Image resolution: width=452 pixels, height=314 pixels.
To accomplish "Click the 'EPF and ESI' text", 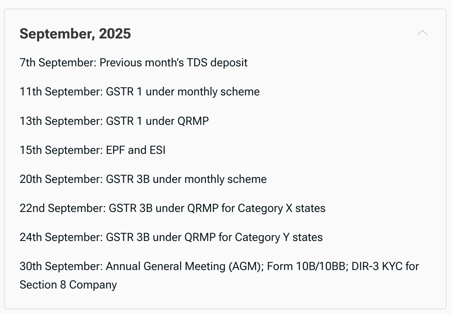I will [x=136, y=150].
